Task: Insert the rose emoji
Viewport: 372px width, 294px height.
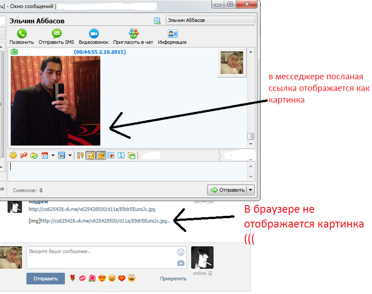Action: click(x=73, y=278)
